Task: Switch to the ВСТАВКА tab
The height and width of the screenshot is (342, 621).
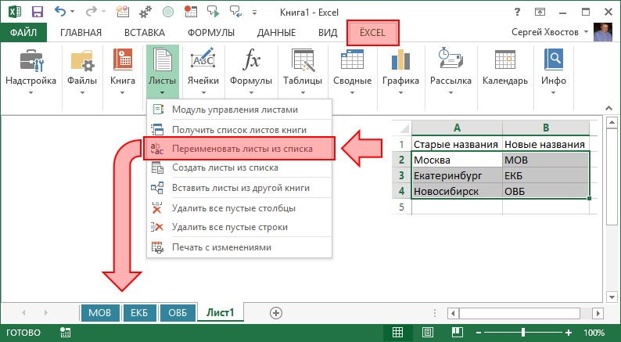Action: [145, 33]
